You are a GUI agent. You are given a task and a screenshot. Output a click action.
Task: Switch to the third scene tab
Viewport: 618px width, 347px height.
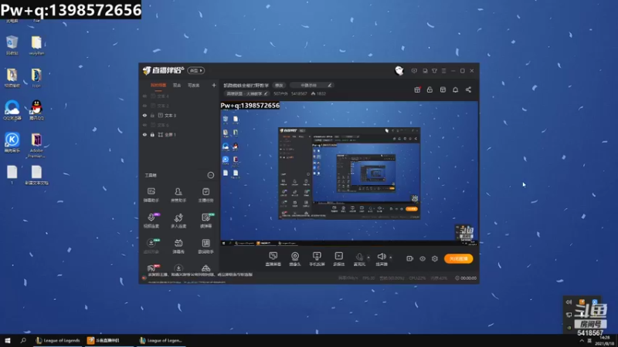194,85
